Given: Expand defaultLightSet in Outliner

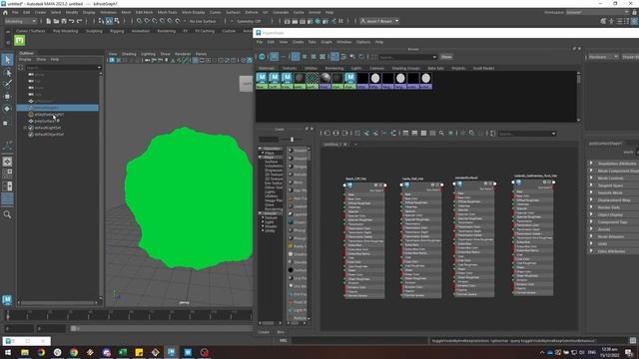Looking at the screenshot, I should [x=25, y=128].
